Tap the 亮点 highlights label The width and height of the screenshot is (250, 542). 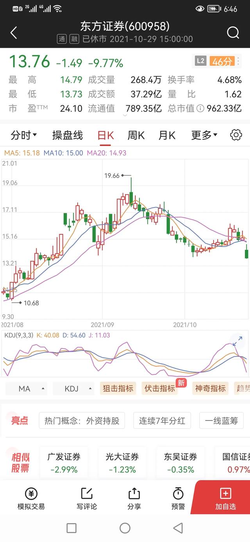(x=20, y=421)
